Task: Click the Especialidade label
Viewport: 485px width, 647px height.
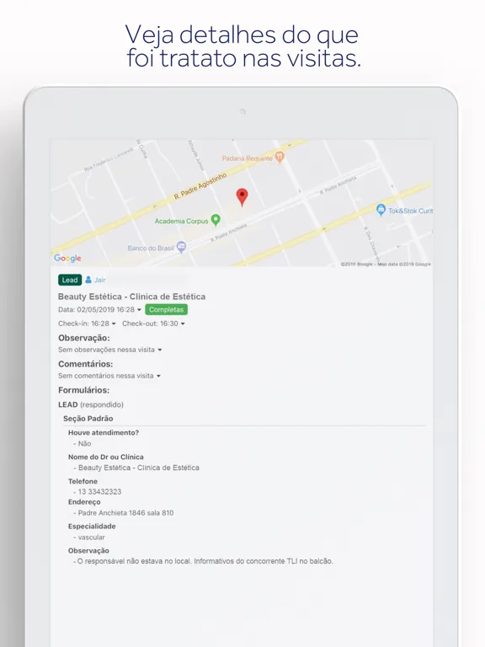Action: tap(92, 526)
